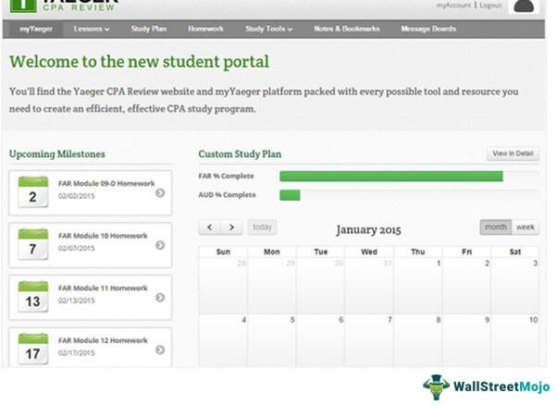557x405 pixels.
Task: Click the Wed column header
Action: coord(369,252)
